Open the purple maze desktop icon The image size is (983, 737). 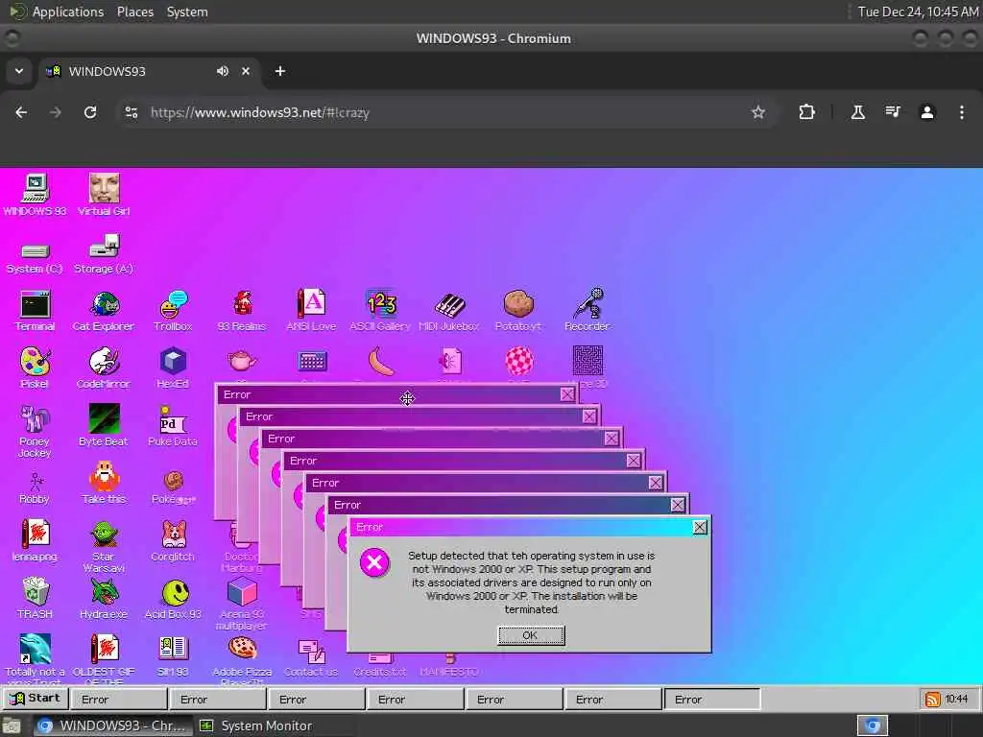click(587, 361)
